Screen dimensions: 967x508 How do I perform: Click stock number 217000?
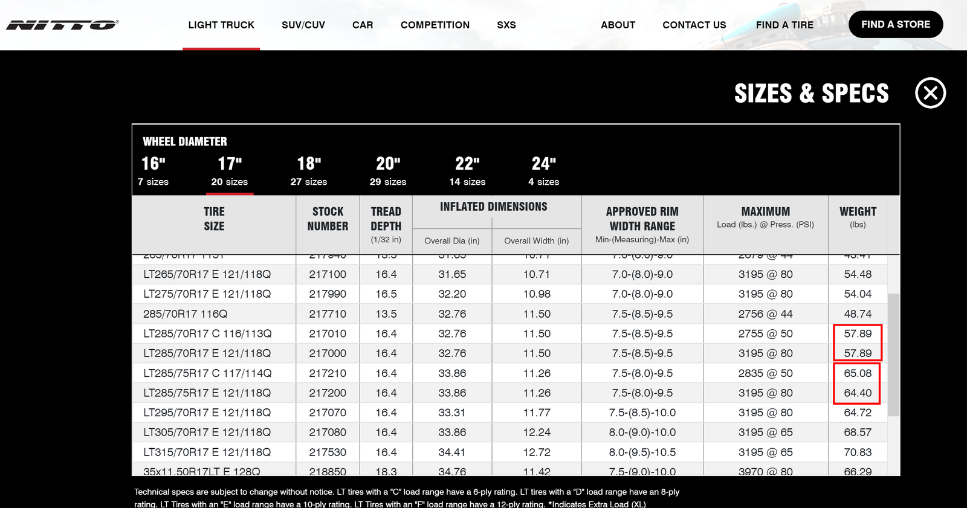(x=328, y=353)
